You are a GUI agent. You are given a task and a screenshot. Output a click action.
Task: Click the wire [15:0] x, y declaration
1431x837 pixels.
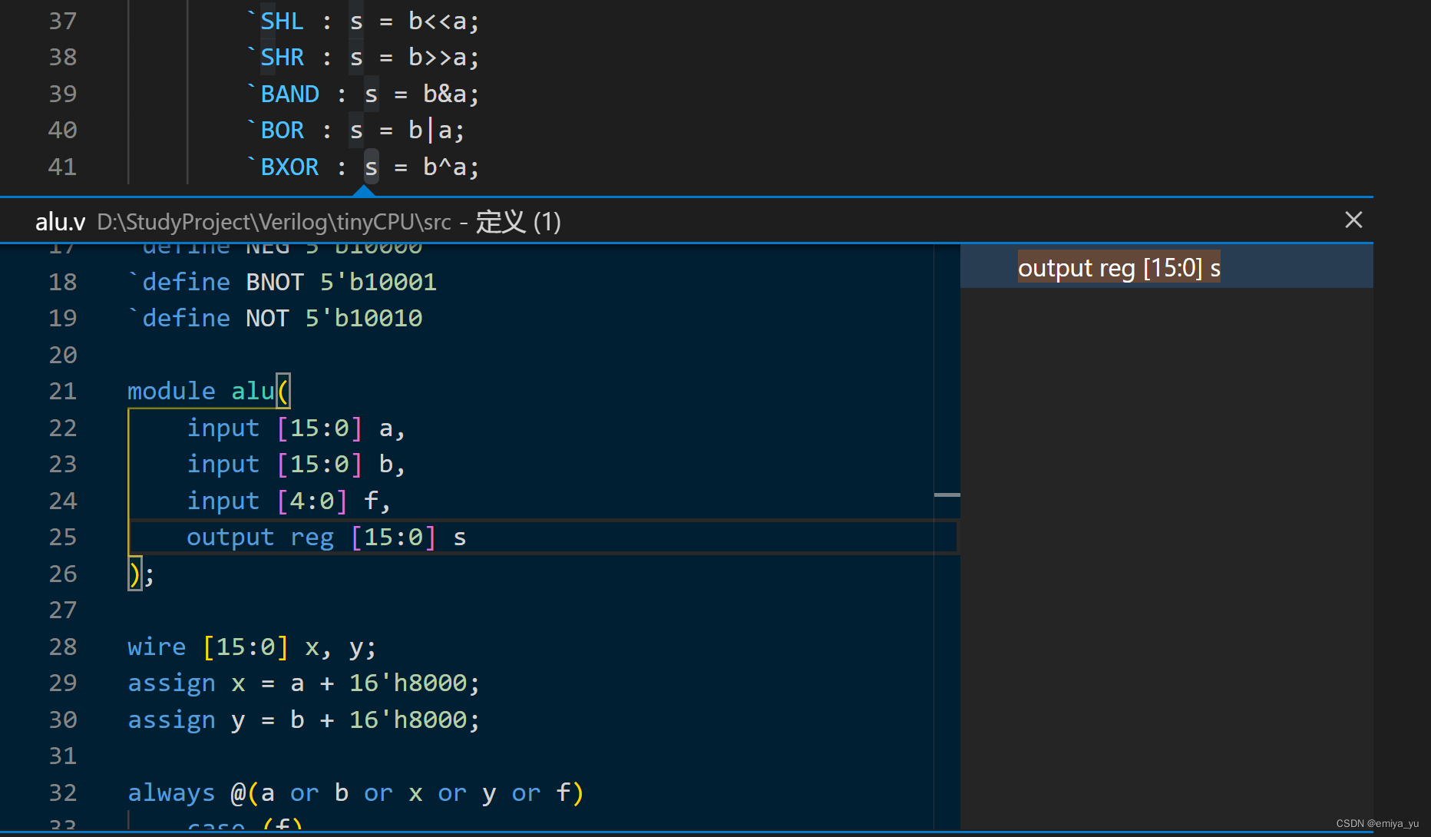pos(251,647)
